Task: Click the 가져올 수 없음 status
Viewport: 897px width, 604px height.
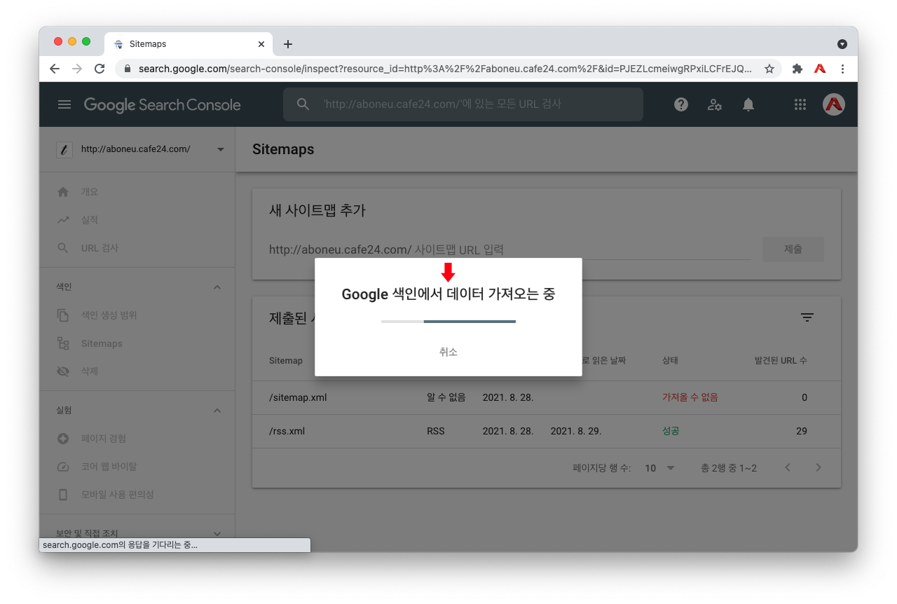Action: tap(690, 397)
